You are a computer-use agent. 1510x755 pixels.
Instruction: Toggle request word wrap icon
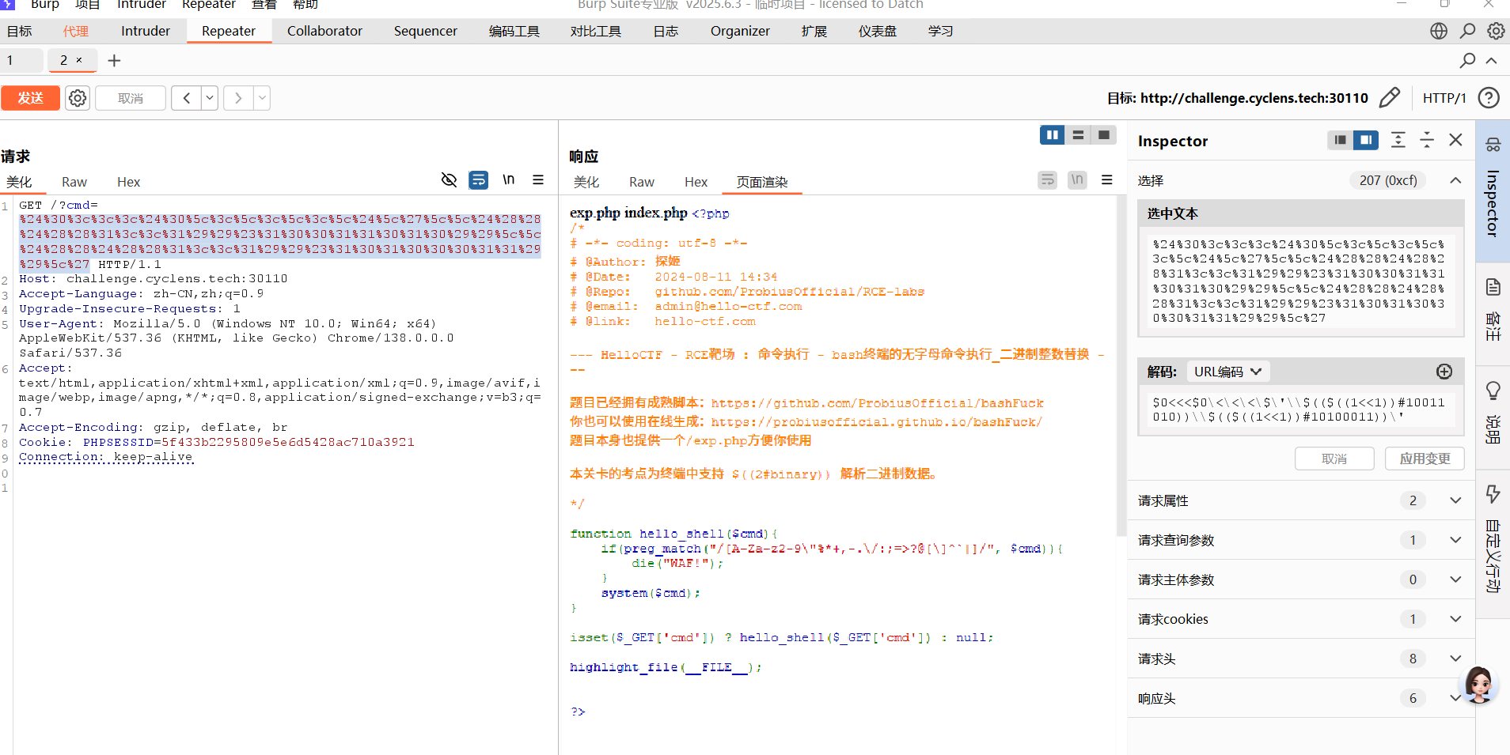click(x=479, y=180)
